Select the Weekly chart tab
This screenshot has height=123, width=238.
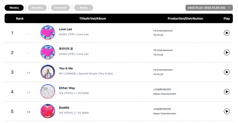(14, 8)
